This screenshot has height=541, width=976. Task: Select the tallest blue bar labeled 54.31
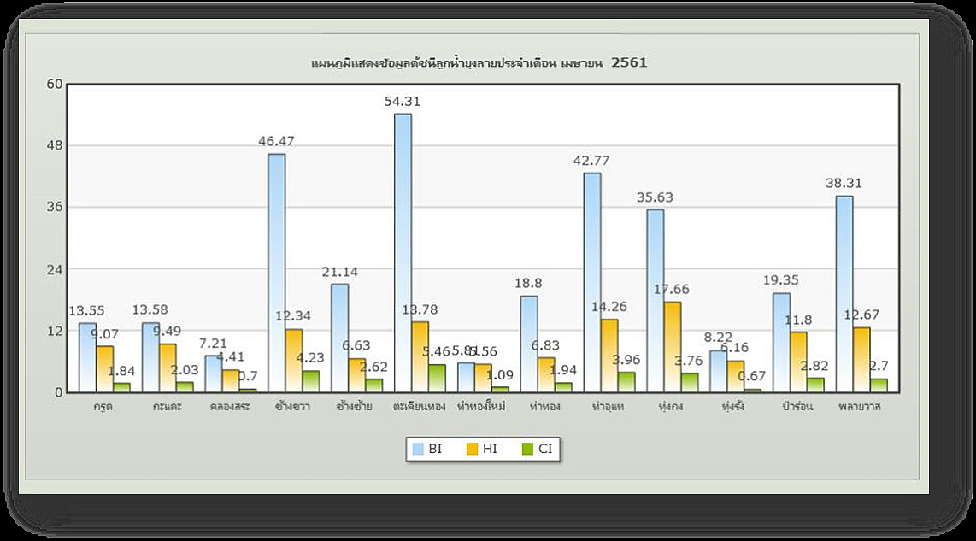pyautogui.click(x=403, y=252)
